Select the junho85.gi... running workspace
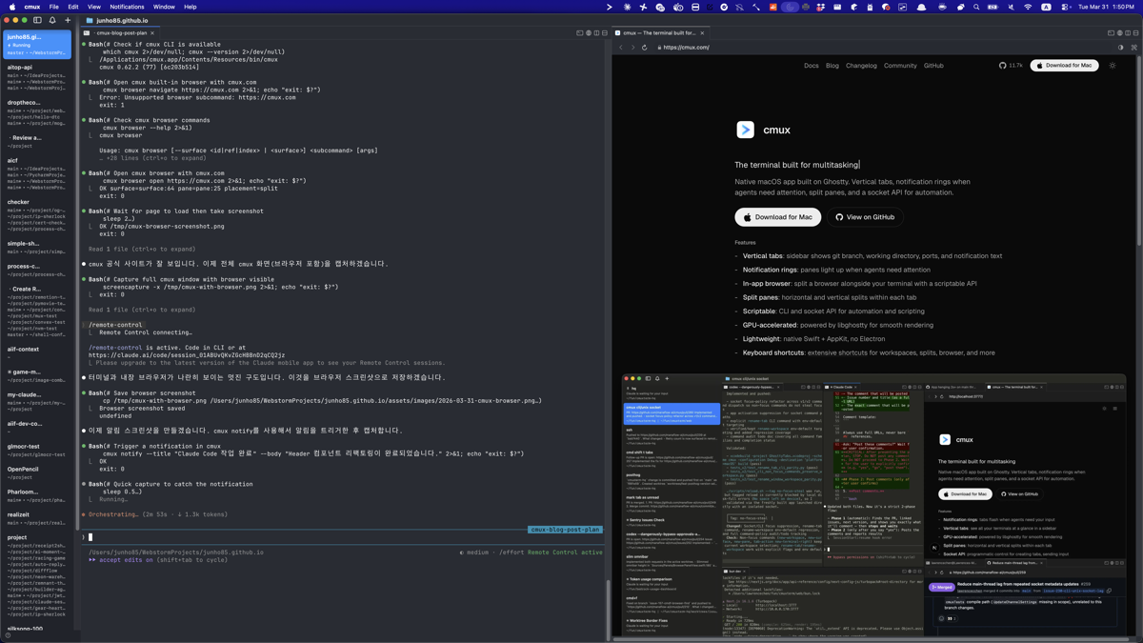Image resolution: width=1143 pixels, height=643 pixels. click(x=37, y=45)
